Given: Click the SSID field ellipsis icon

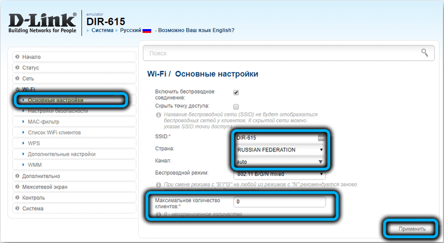Looking at the screenshot, I should tap(321, 138).
